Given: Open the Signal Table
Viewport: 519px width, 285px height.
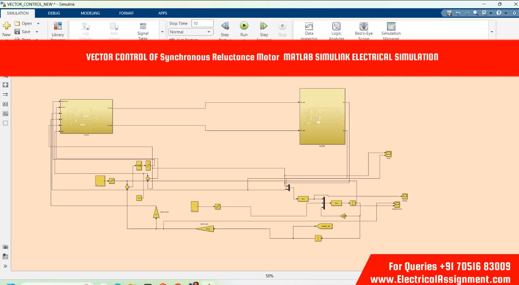Looking at the screenshot, I should [x=143, y=29].
